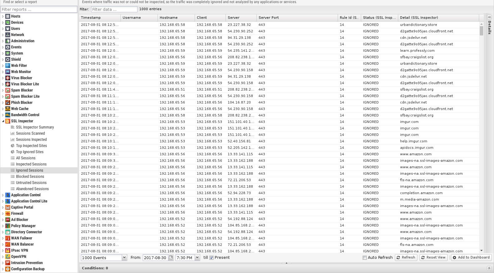The height and width of the screenshot is (273, 494).
Task: Click the From date field
Action: pyautogui.click(x=156, y=258)
